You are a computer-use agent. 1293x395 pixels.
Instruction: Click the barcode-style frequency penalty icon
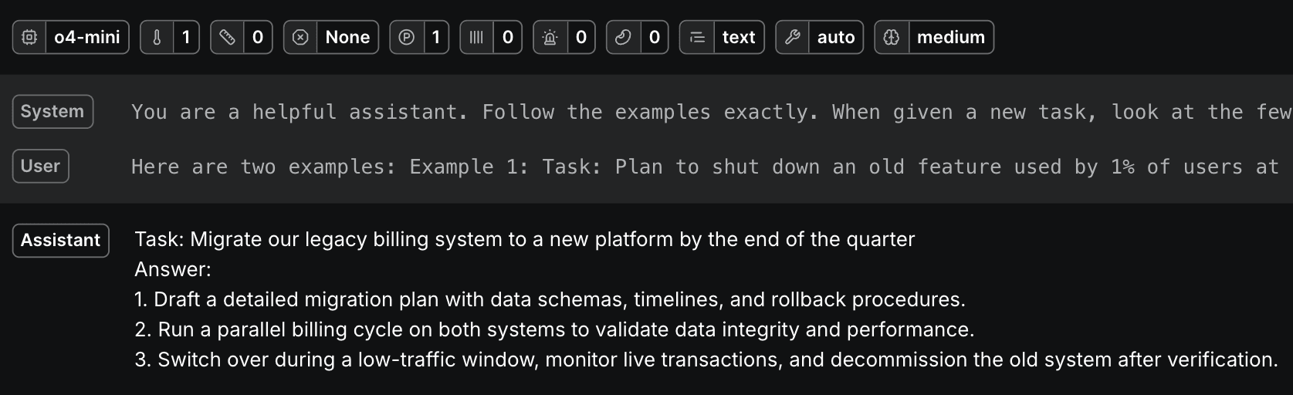[477, 37]
